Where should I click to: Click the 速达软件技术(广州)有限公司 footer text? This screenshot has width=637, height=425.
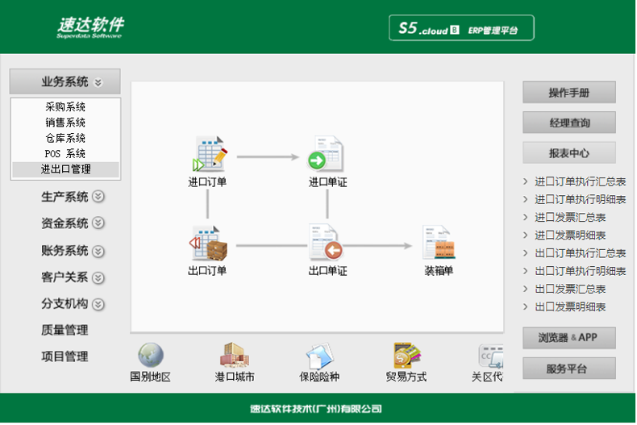tap(315, 409)
